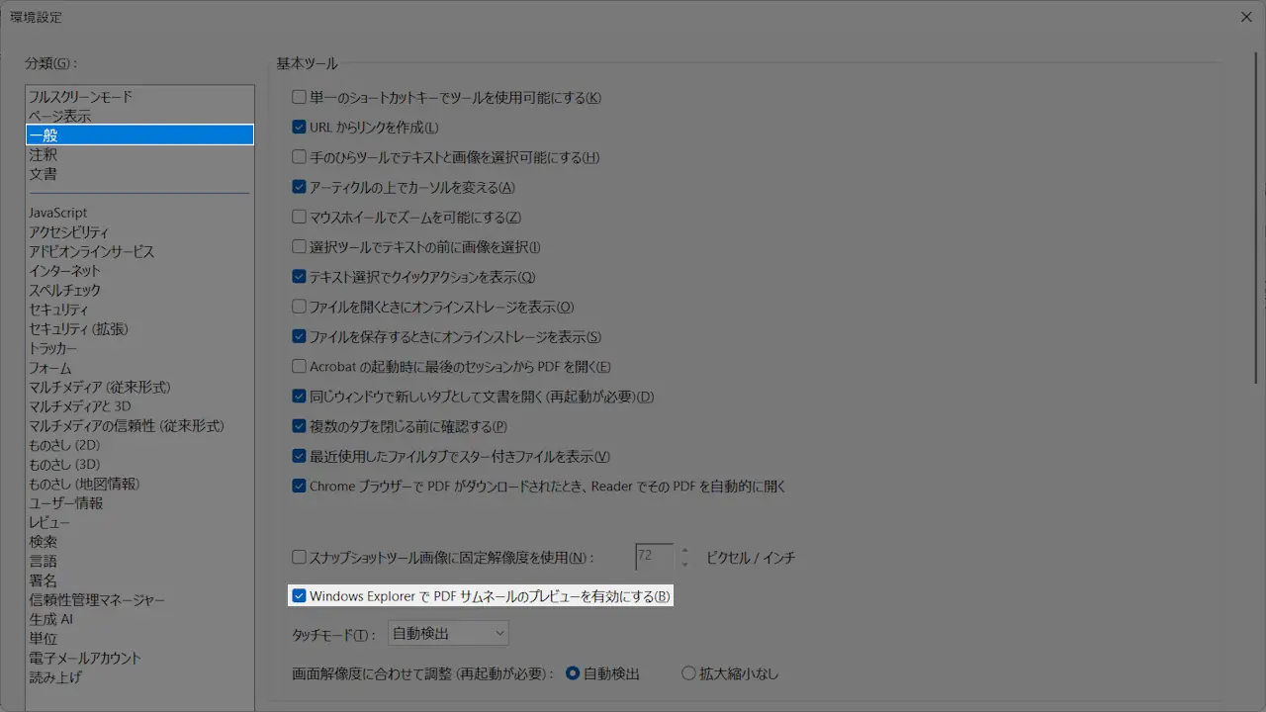
Task: Enable 単一のショートカットキーでツールを使用可能にする checkbox
Action: pos(300,98)
